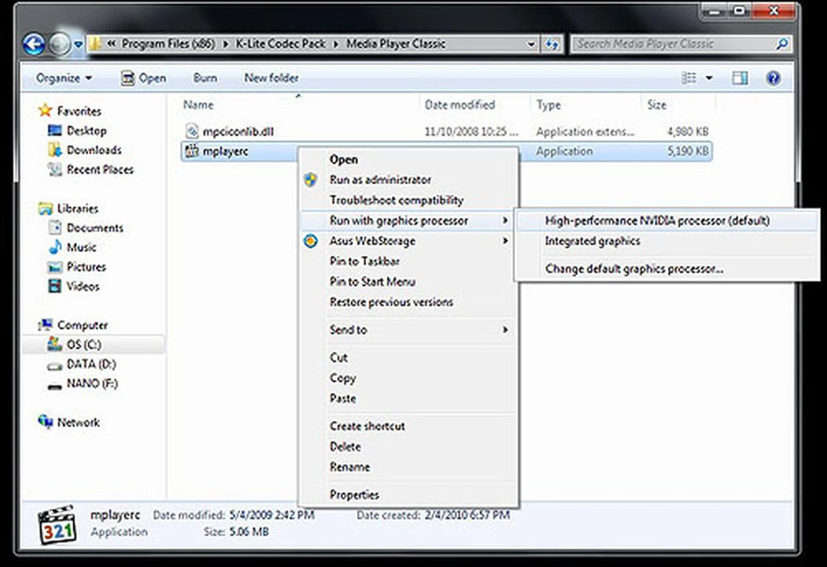
Task: Open Music library in sidebar
Action: click(81, 247)
